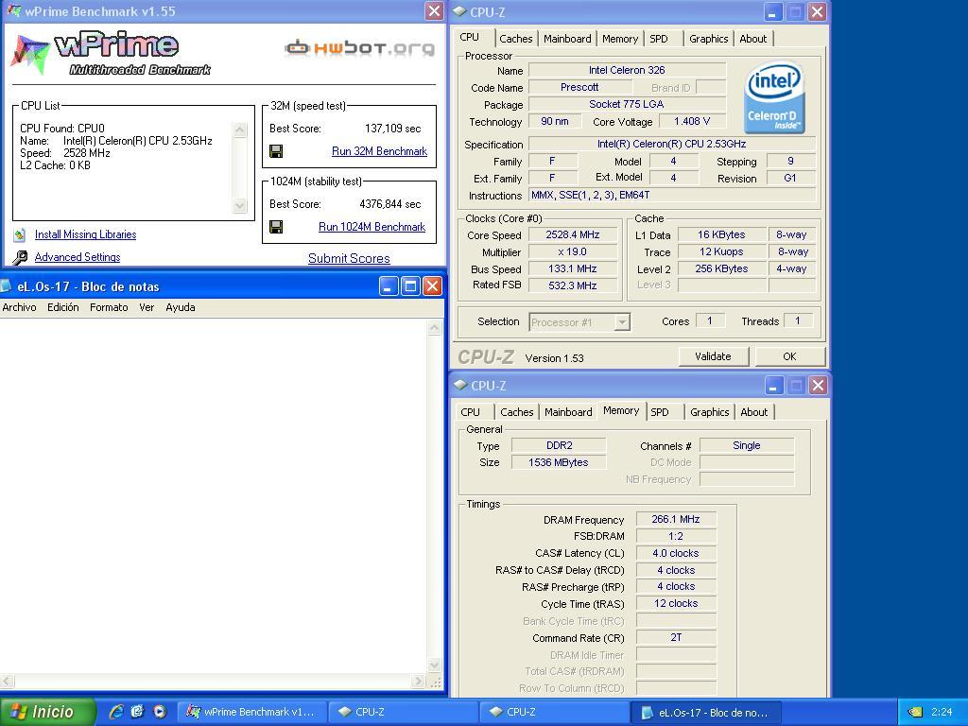Click the Core Speed value 2528.4 MHz

coord(572,234)
